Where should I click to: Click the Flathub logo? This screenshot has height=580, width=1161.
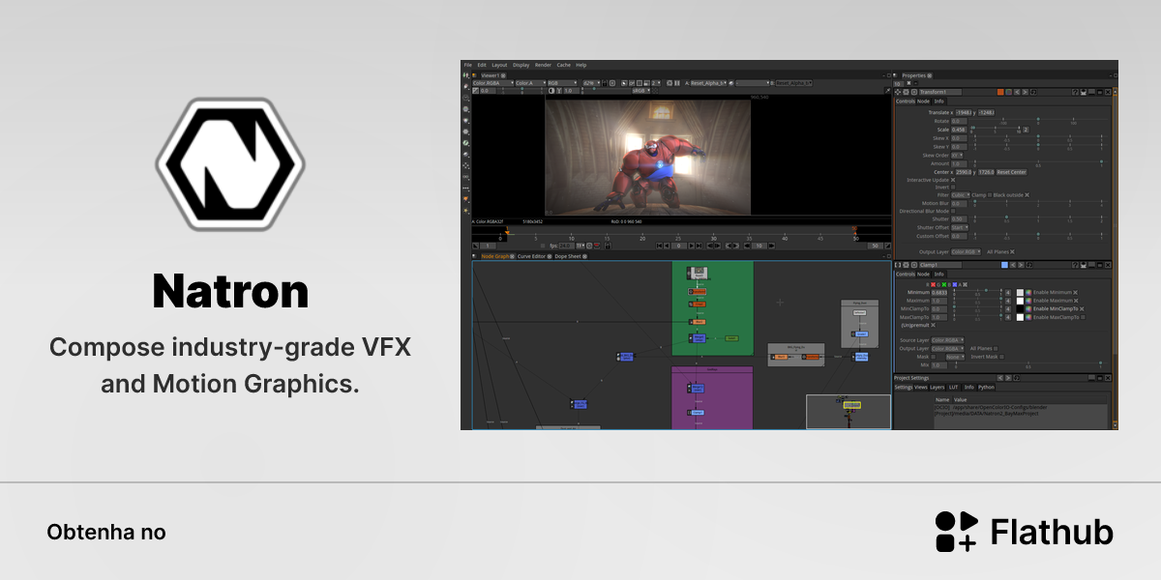tap(1025, 532)
